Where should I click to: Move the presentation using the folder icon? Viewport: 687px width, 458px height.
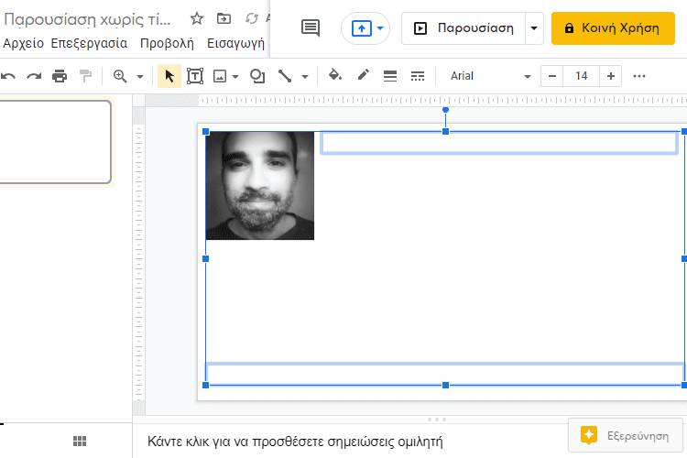click(x=224, y=18)
